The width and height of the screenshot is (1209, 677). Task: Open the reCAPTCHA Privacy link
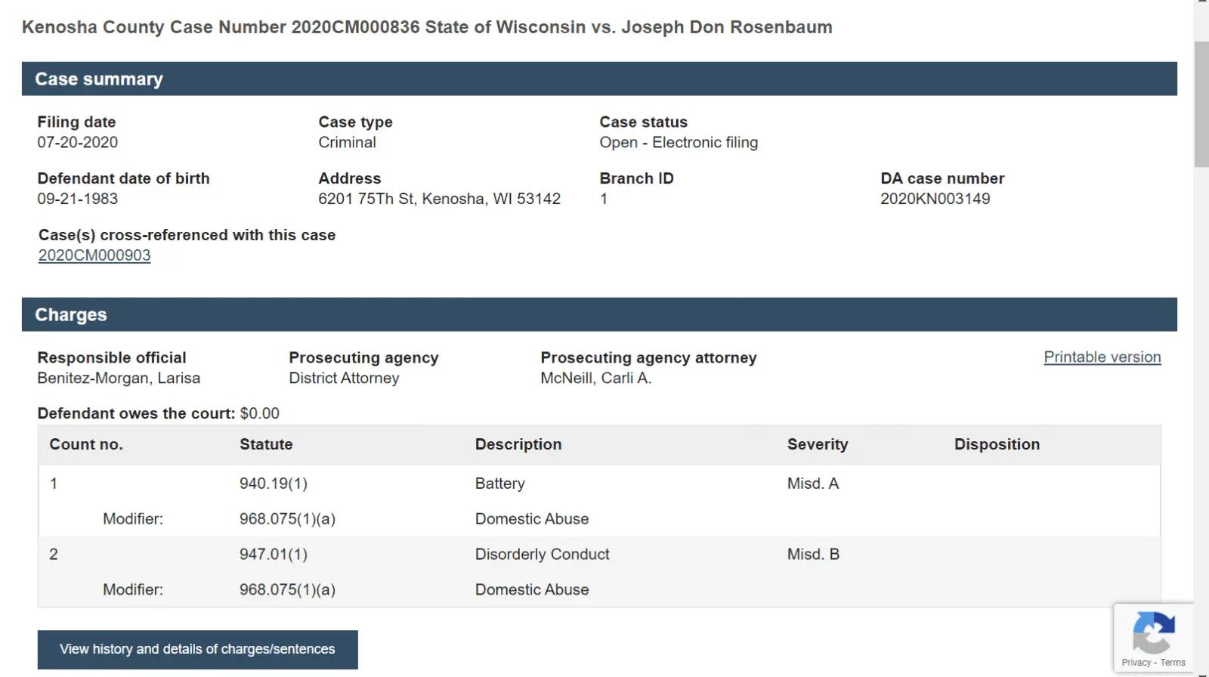click(1136, 663)
